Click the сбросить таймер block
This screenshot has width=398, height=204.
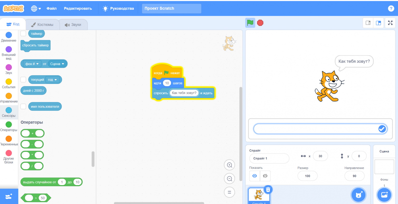click(35, 45)
